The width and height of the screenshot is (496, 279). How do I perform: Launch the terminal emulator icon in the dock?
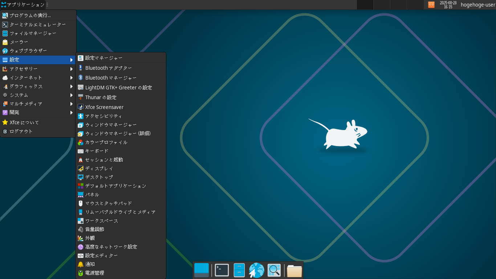point(221,270)
